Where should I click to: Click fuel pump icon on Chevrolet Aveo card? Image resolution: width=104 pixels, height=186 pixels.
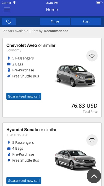[x=9, y=70]
